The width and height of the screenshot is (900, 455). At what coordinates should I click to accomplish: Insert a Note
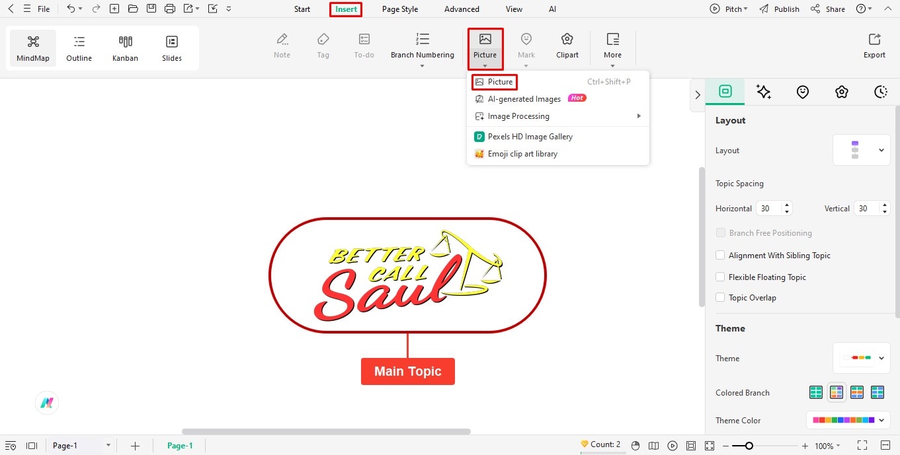point(282,46)
